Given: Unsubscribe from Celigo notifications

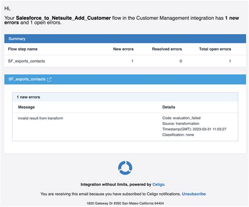Looking at the screenshot, I should 194,194.
